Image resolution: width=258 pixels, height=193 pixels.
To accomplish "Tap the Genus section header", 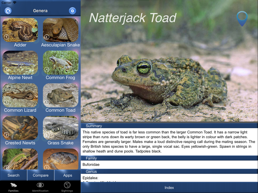I will coord(169,171).
